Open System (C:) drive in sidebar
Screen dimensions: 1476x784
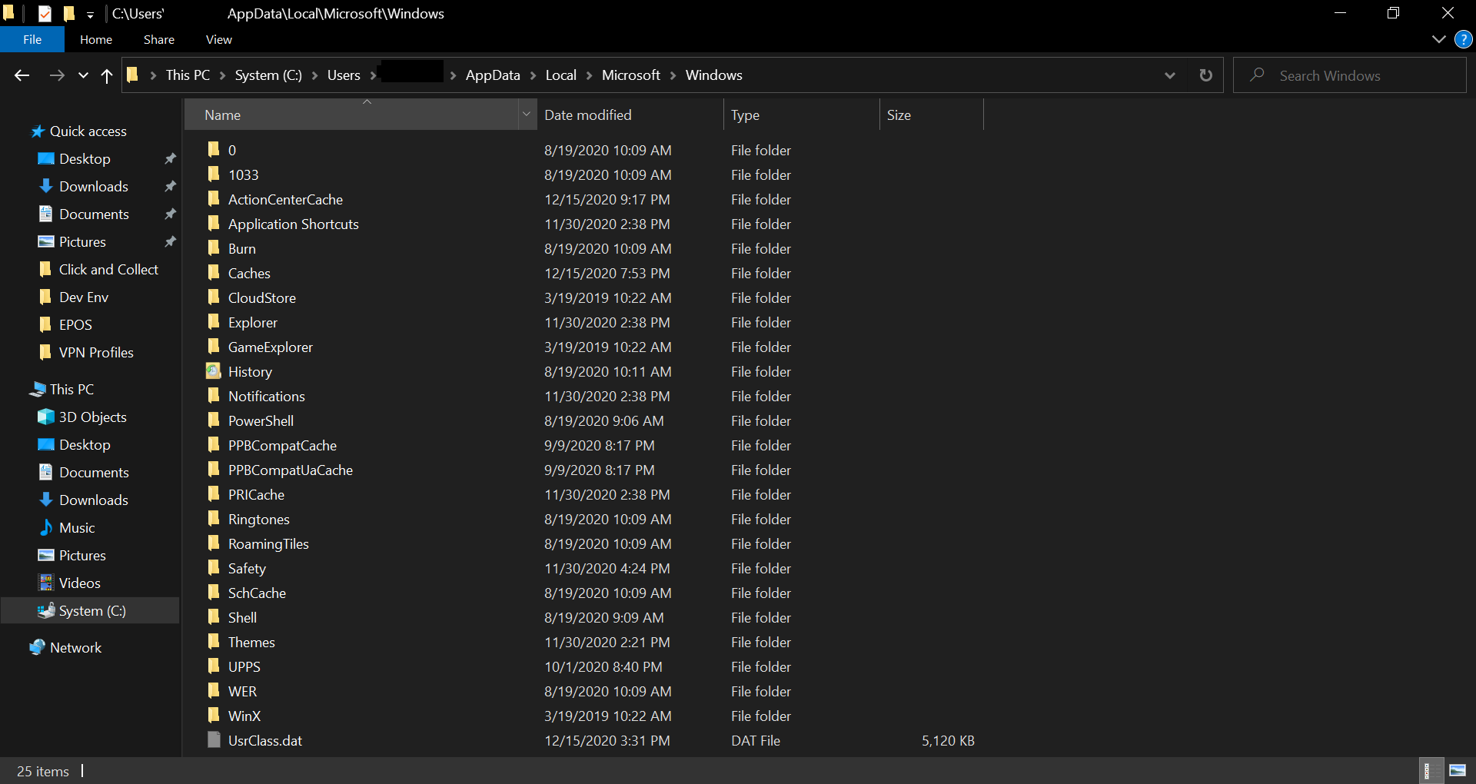pyautogui.click(x=91, y=610)
